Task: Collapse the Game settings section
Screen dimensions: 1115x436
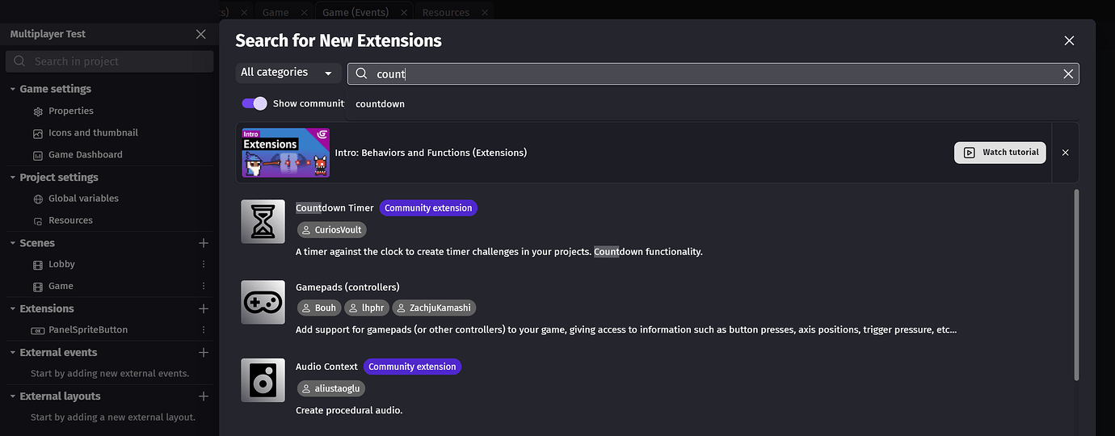Action: pos(13,89)
